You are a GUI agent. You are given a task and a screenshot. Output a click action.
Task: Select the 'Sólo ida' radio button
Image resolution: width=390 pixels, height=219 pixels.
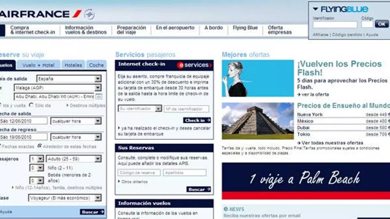[32, 105]
